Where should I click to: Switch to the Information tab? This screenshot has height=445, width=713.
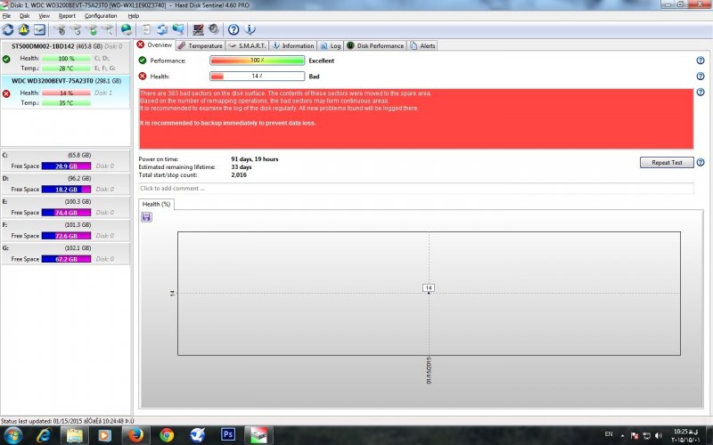[293, 46]
